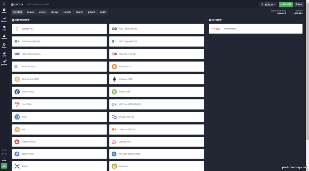This screenshot has width=309, height=171.
Task: Click the green plus Deposit button
Action: (286, 4)
